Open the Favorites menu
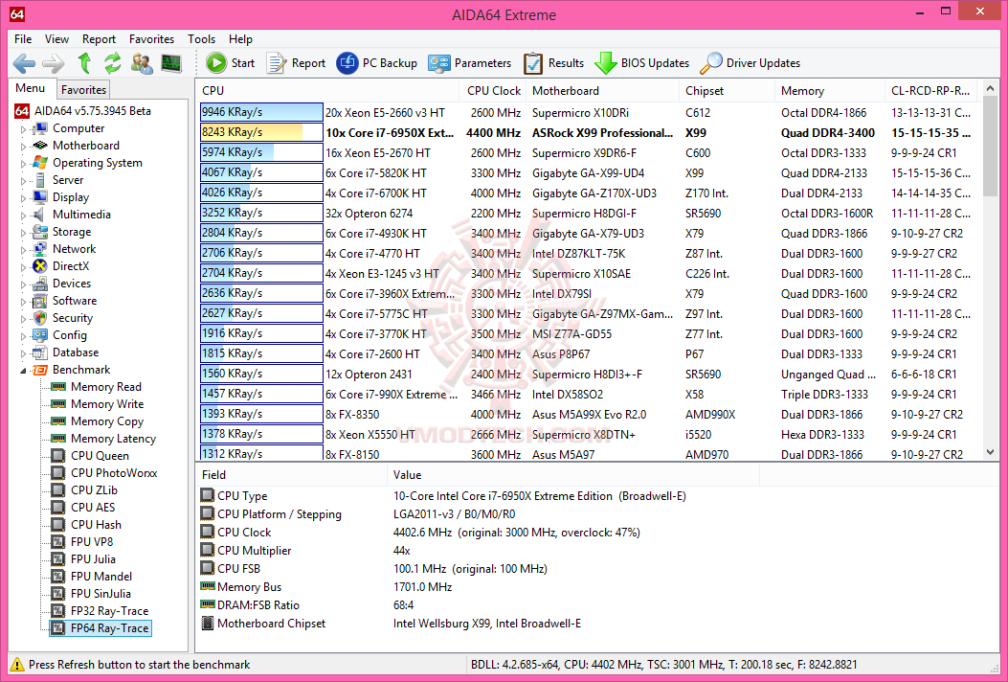This screenshot has width=1008, height=682. [x=151, y=39]
